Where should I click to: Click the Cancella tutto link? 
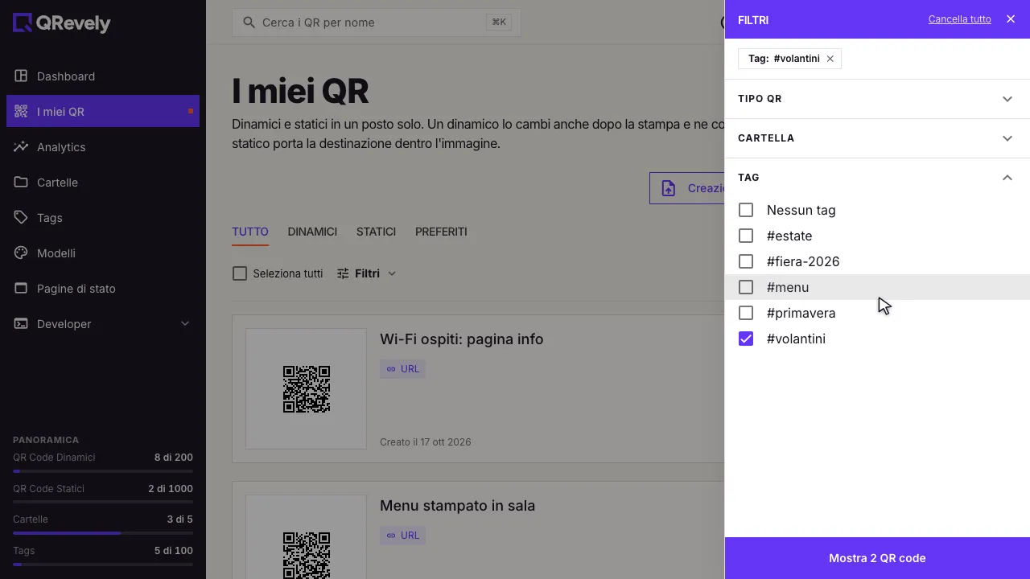pyautogui.click(x=959, y=19)
